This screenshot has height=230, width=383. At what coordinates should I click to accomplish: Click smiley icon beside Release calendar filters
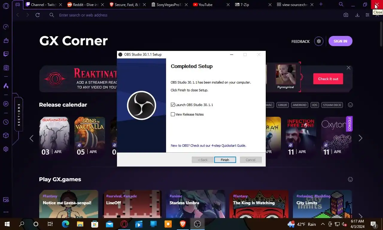350,105
